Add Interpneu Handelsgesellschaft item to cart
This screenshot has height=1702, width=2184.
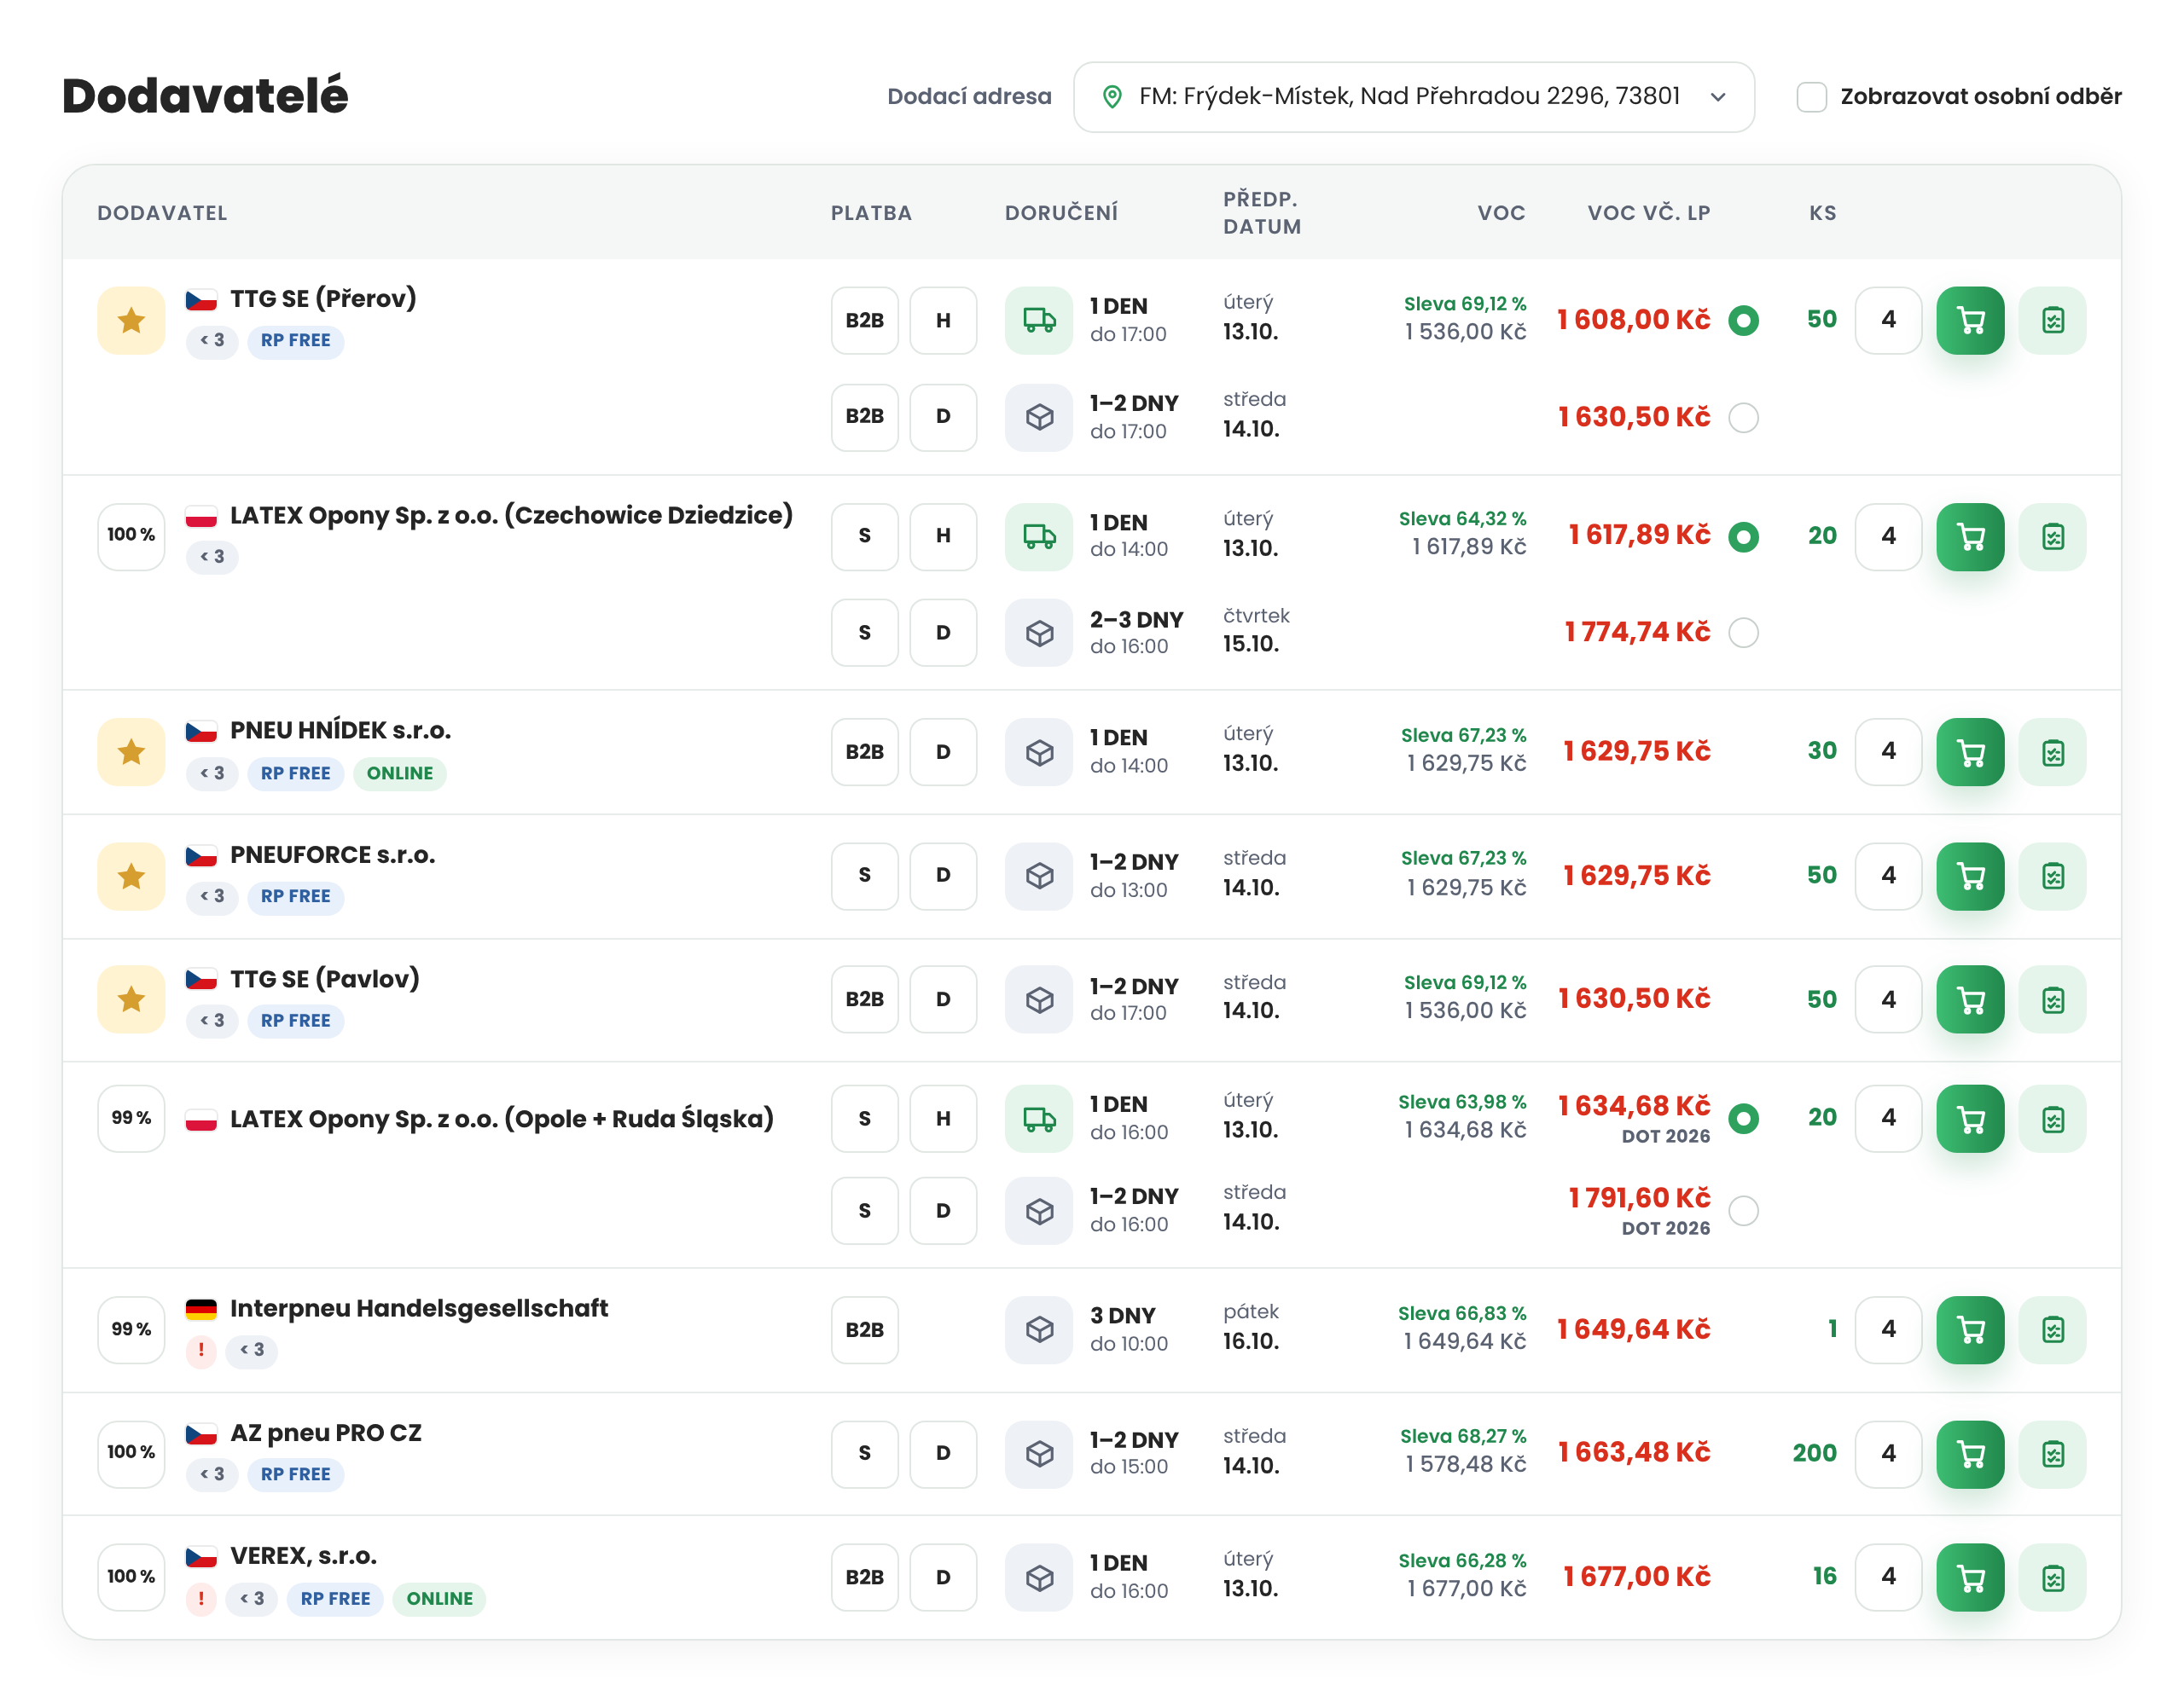click(x=1969, y=1329)
